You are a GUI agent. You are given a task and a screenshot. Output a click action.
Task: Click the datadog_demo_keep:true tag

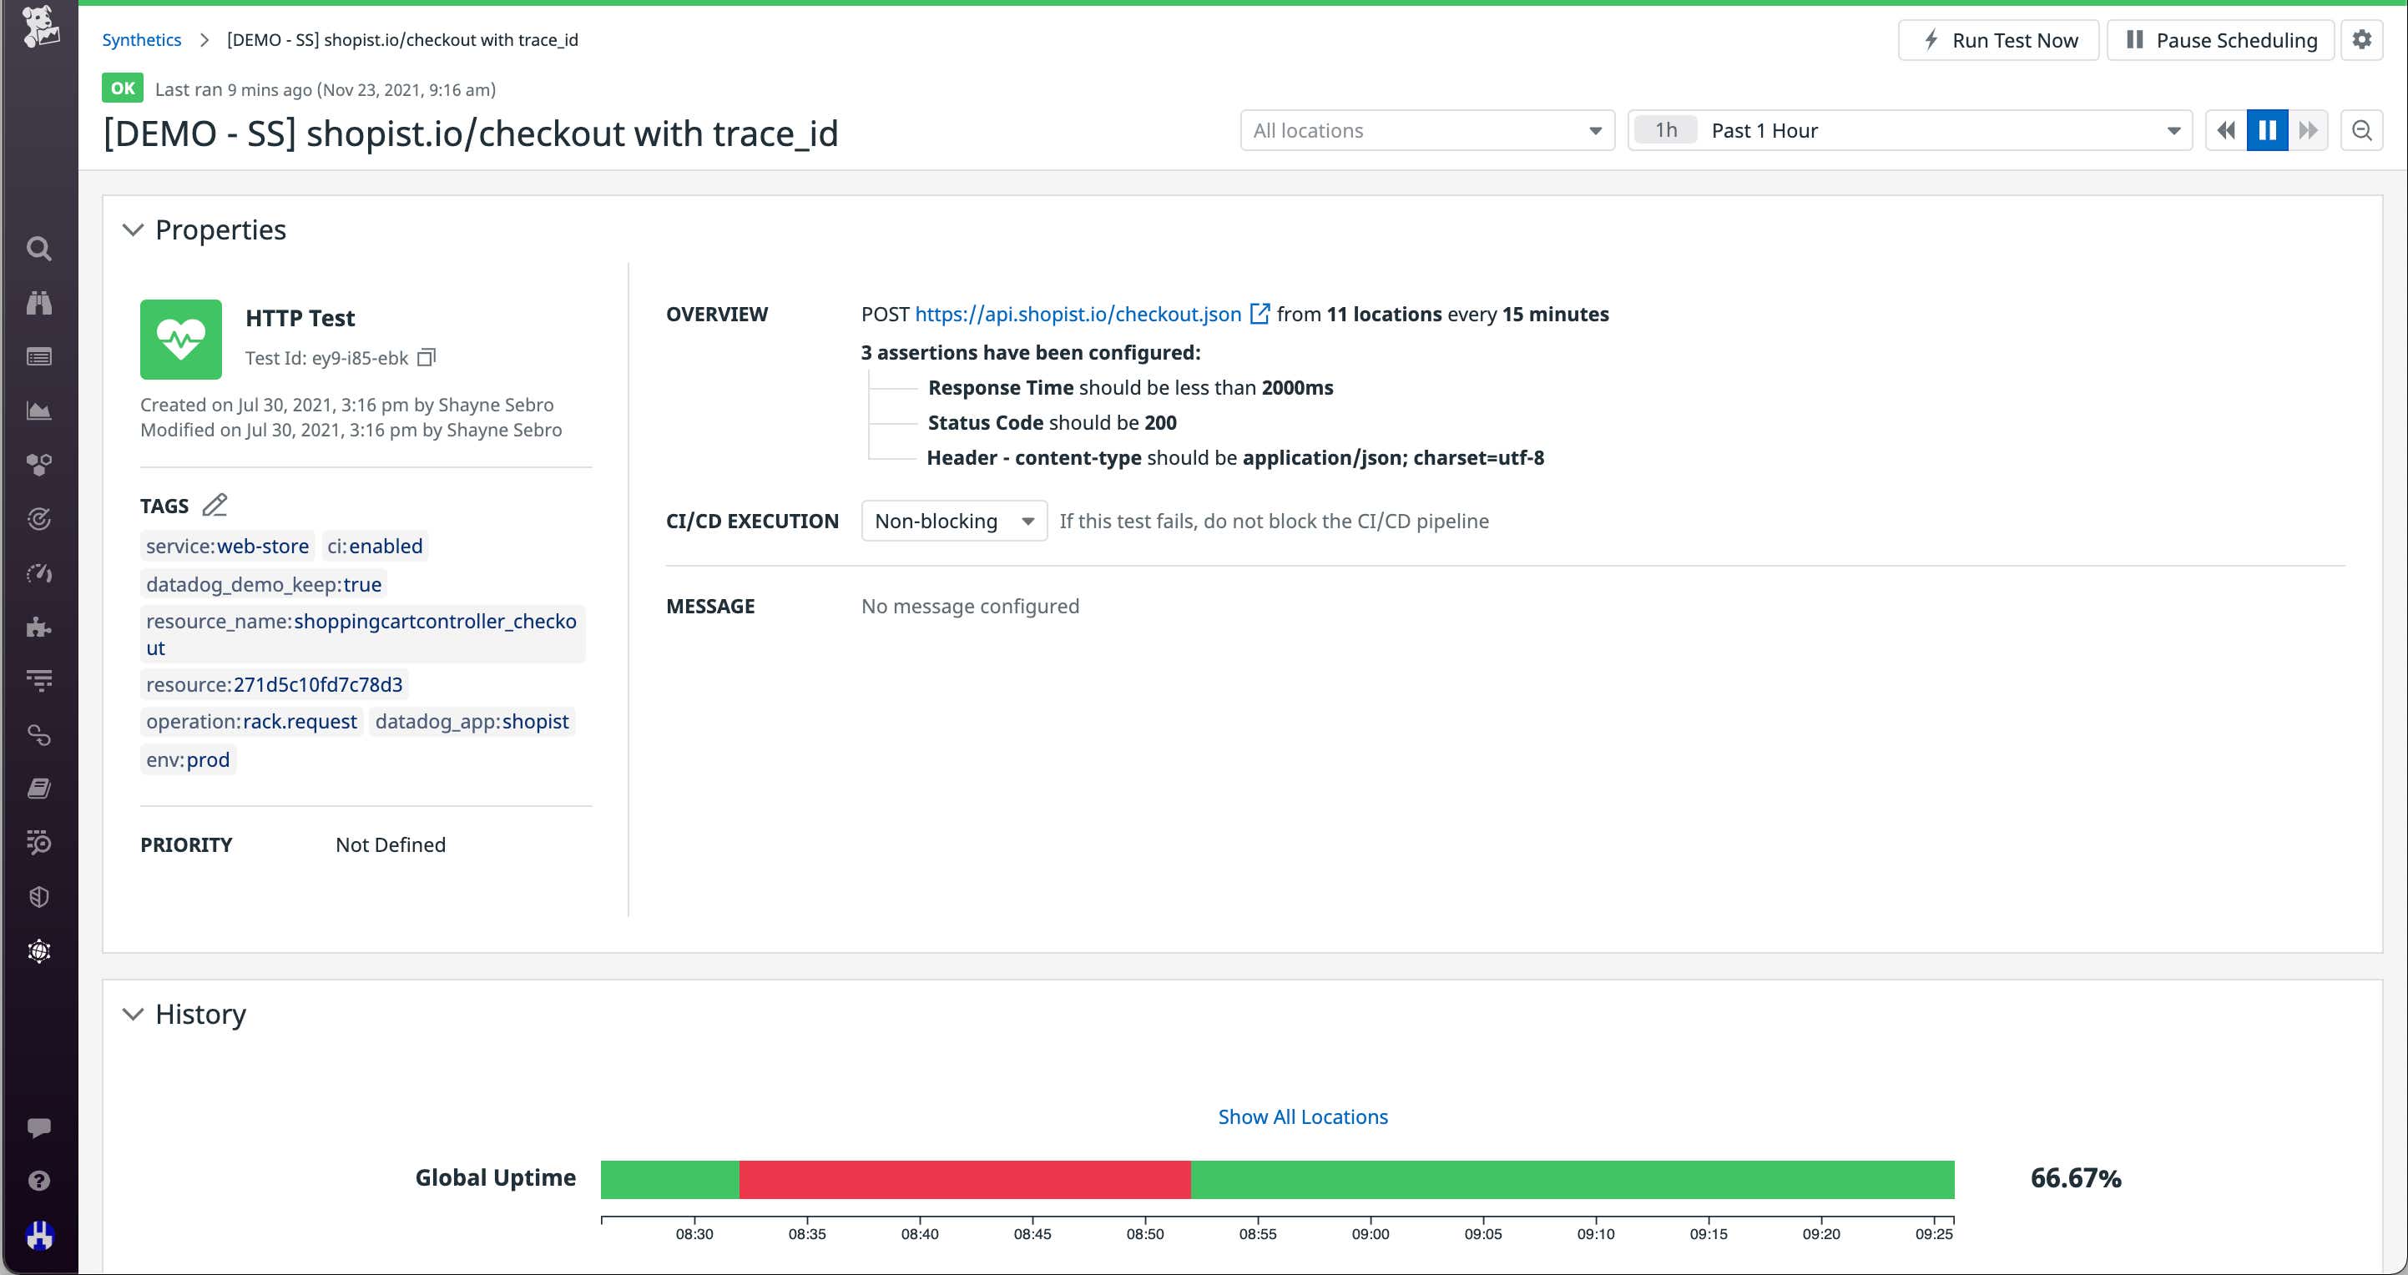[264, 584]
